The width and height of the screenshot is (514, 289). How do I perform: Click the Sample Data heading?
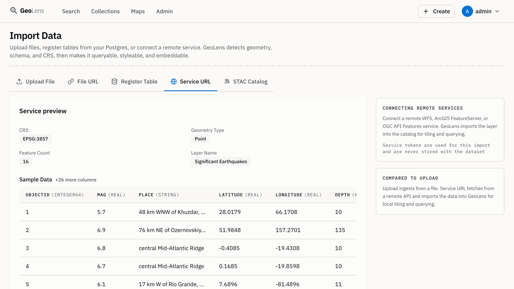(x=36, y=180)
